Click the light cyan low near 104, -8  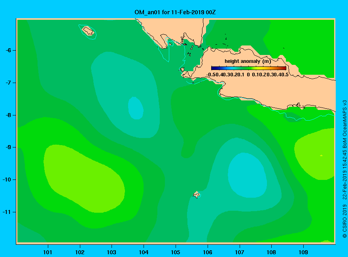pyautogui.click(x=136, y=108)
